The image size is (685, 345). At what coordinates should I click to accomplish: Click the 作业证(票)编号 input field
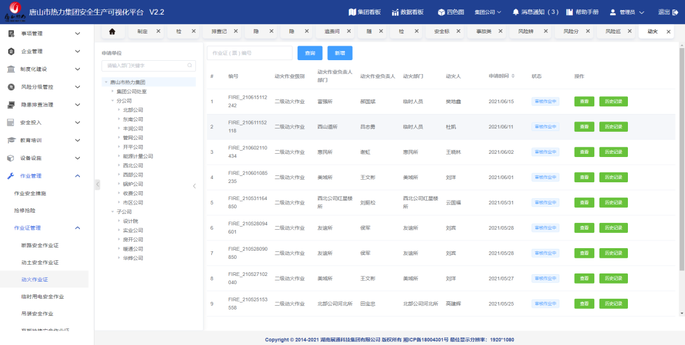click(249, 53)
